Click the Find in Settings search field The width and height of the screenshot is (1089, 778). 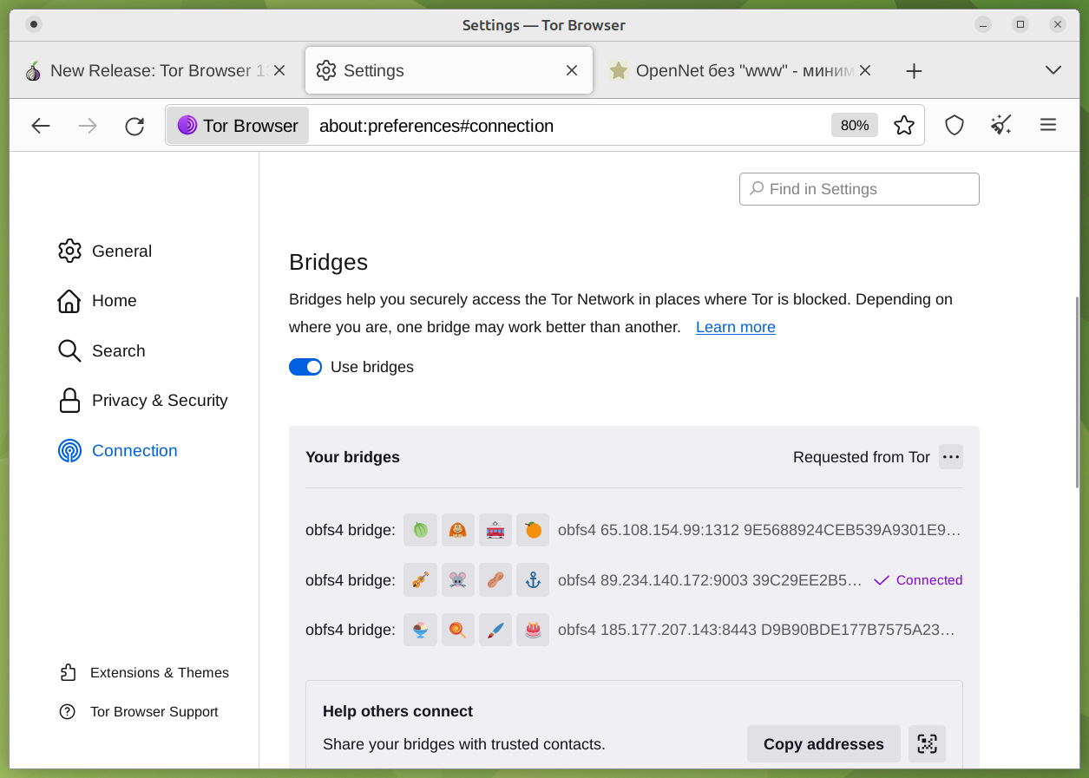point(859,189)
